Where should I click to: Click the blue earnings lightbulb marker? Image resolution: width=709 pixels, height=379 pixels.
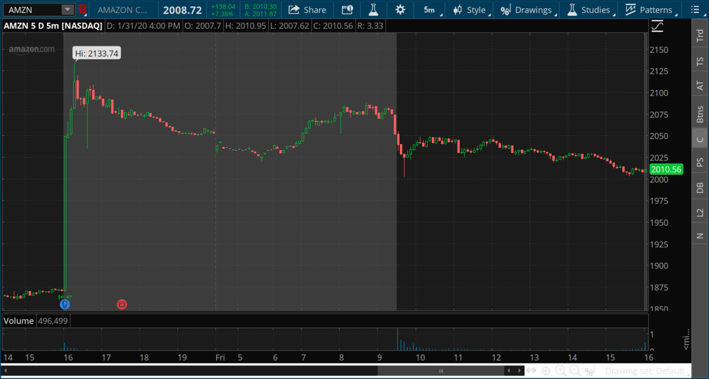[x=64, y=305]
